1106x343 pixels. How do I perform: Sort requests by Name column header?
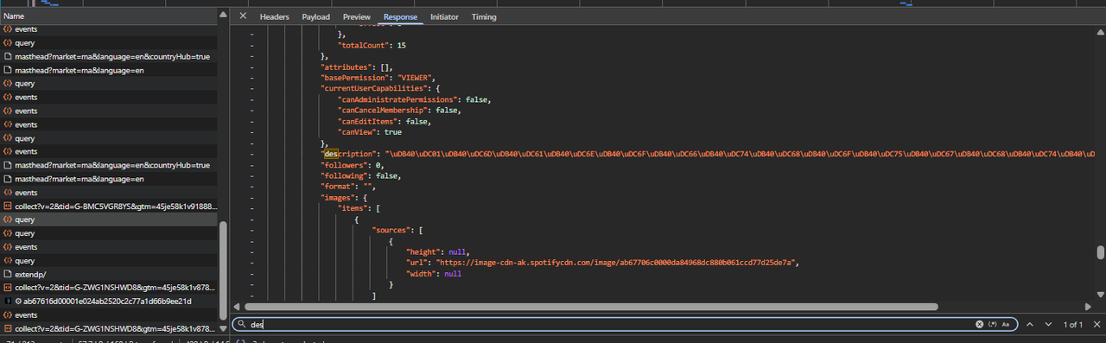(109, 16)
